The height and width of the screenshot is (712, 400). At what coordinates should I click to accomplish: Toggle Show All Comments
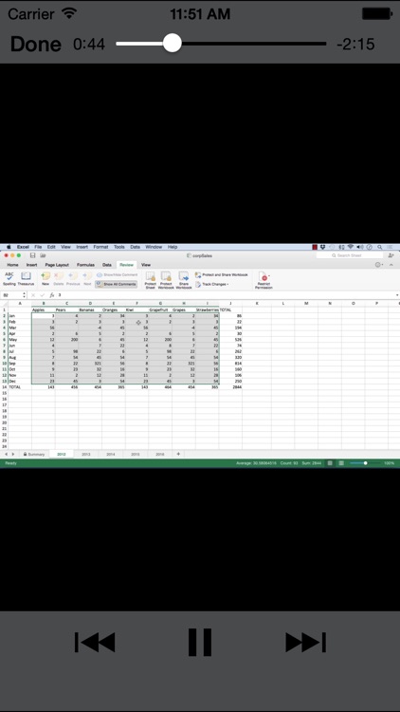[x=116, y=284]
